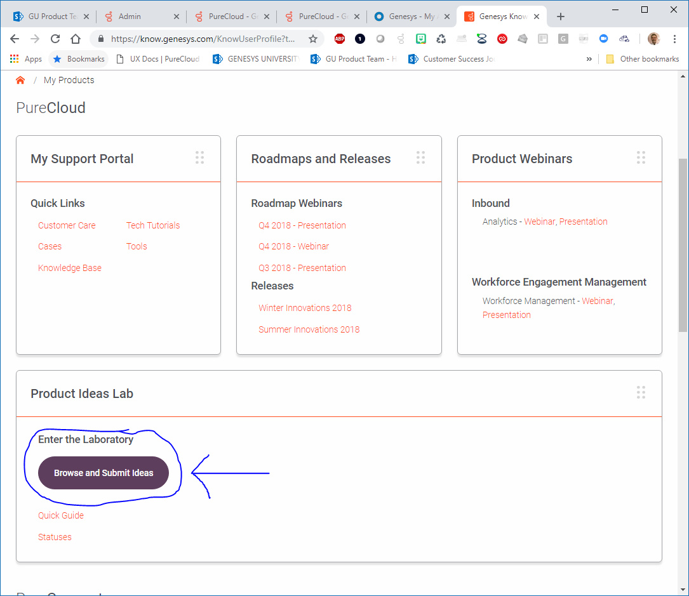Grab the Product Webinars drag handle
Viewport: 689px width, 596px height.
pos(641,157)
